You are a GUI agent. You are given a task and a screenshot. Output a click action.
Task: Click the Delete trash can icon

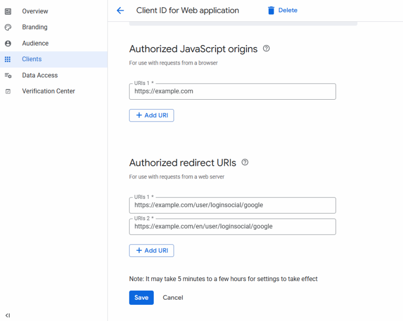(271, 10)
